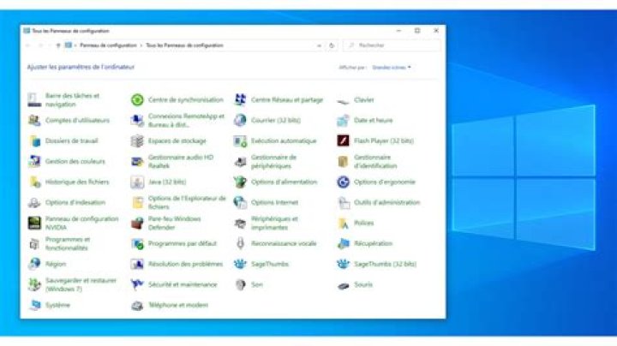
Task: Click inside the Rechercher search field
Action: [392, 45]
